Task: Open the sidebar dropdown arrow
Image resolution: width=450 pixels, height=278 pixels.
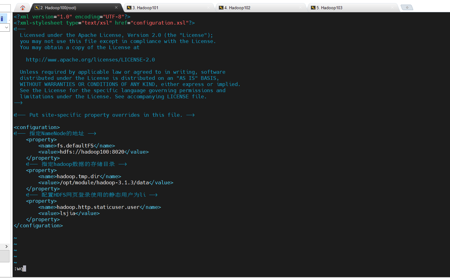Action: point(6,28)
